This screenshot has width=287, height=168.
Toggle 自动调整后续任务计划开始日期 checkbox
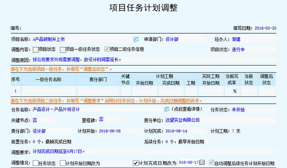[x=211, y=163]
